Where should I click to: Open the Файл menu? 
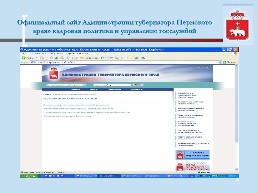[25, 54]
